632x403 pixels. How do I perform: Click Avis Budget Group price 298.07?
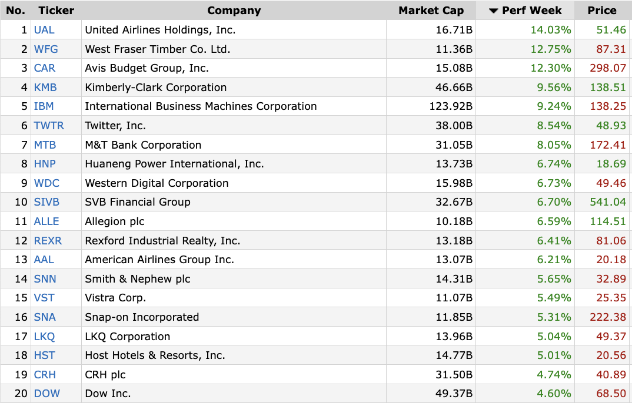608,68
